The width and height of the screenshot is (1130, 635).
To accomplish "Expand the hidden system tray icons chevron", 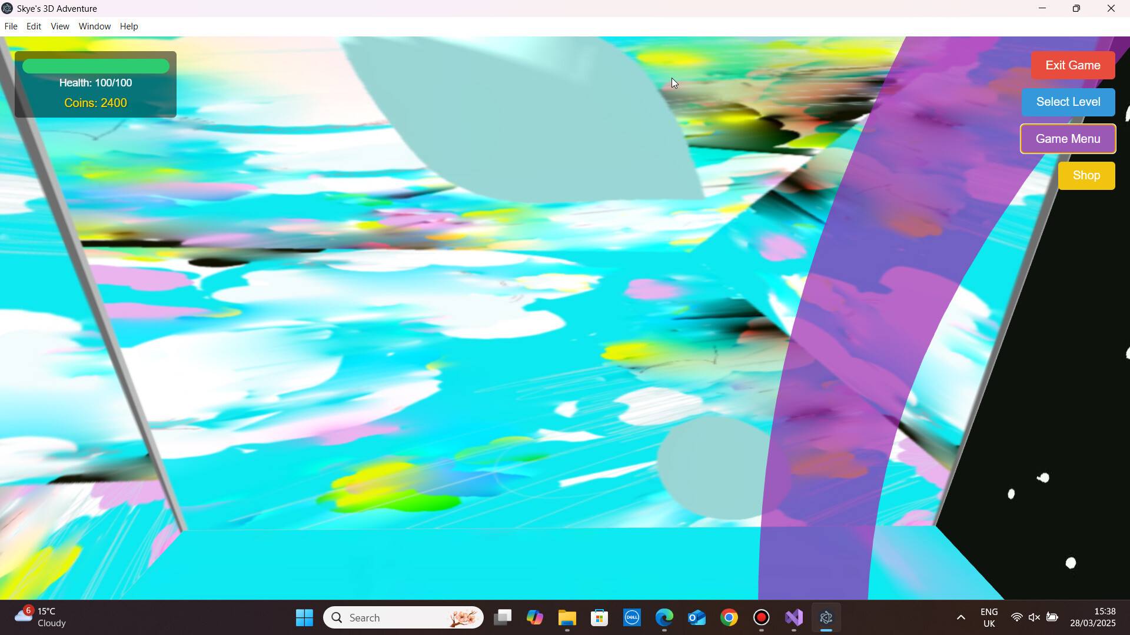I will pos(960,617).
